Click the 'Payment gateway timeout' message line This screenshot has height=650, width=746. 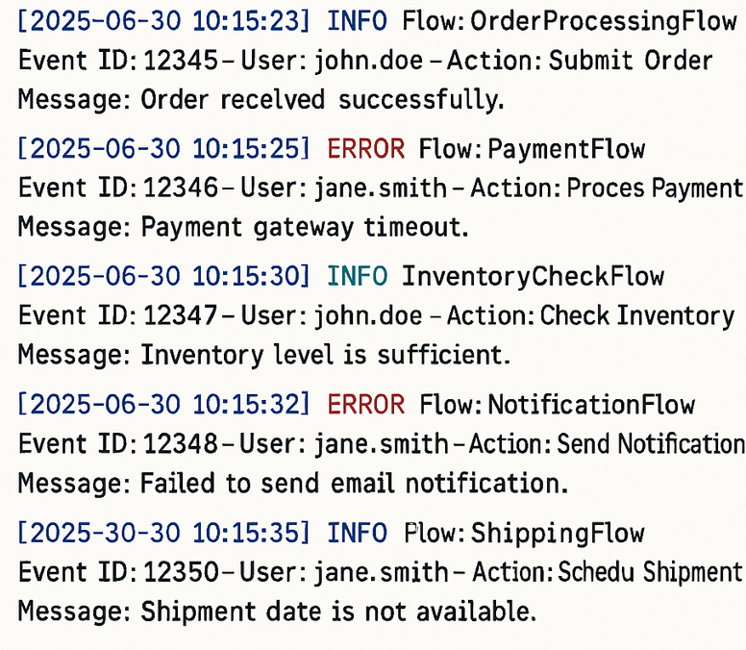(305, 227)
